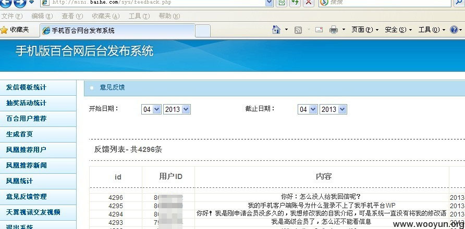Select the 手机百合网台发布系统 tab
This screenshot has width=465, height=229.
tap(117, 31)
